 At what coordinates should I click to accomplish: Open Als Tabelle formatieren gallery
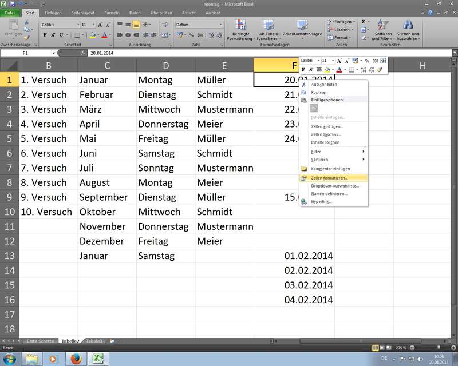(x=269, y=30)
